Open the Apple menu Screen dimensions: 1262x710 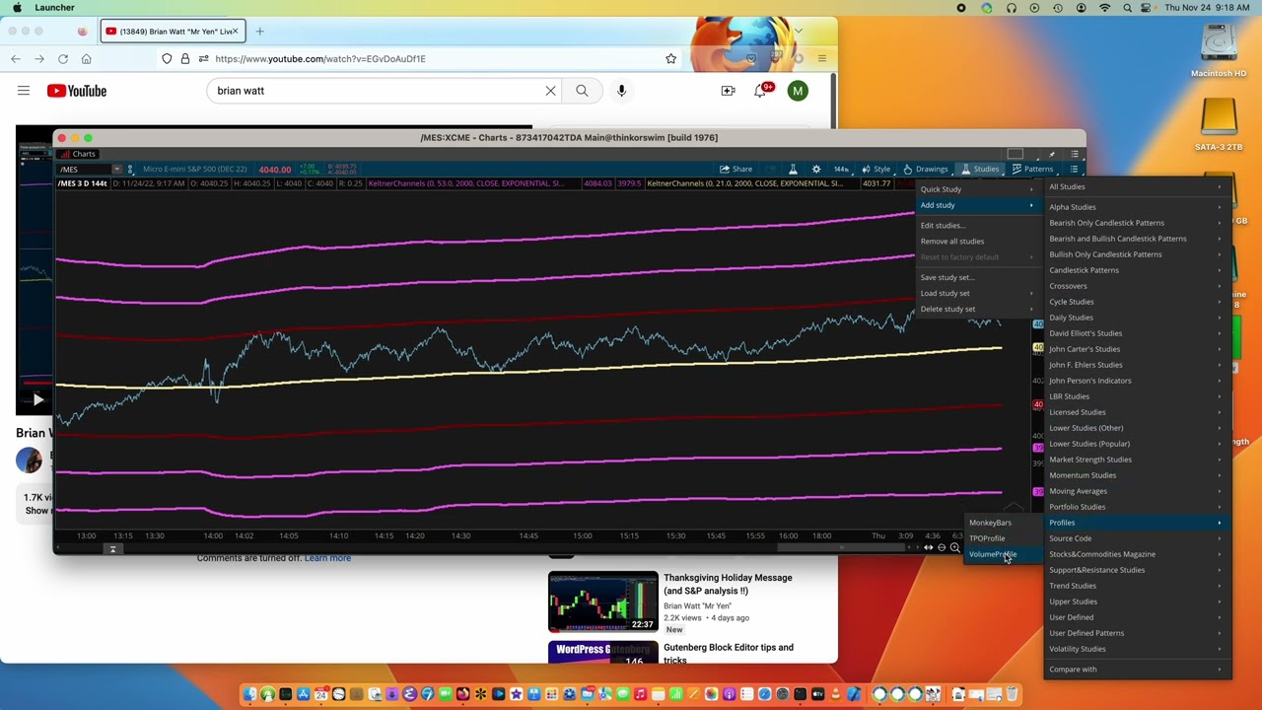17,8
